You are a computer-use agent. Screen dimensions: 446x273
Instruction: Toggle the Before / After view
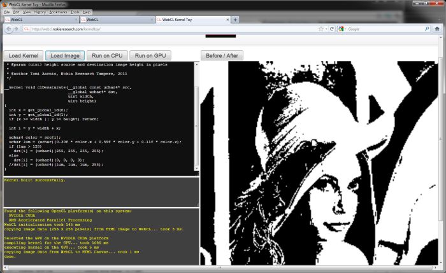(222, 55)
